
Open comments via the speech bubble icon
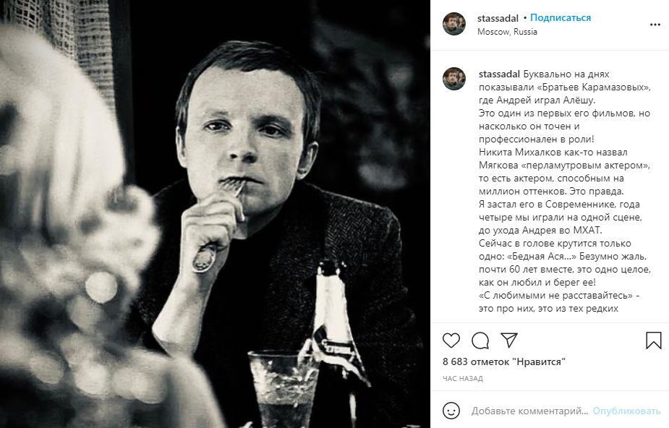coord(480,341)
